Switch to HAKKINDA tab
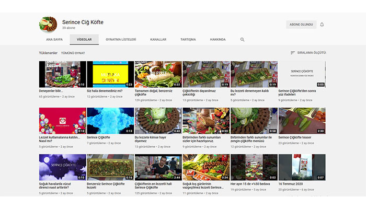This screenshot has width=366, height=209. [218, 39]
